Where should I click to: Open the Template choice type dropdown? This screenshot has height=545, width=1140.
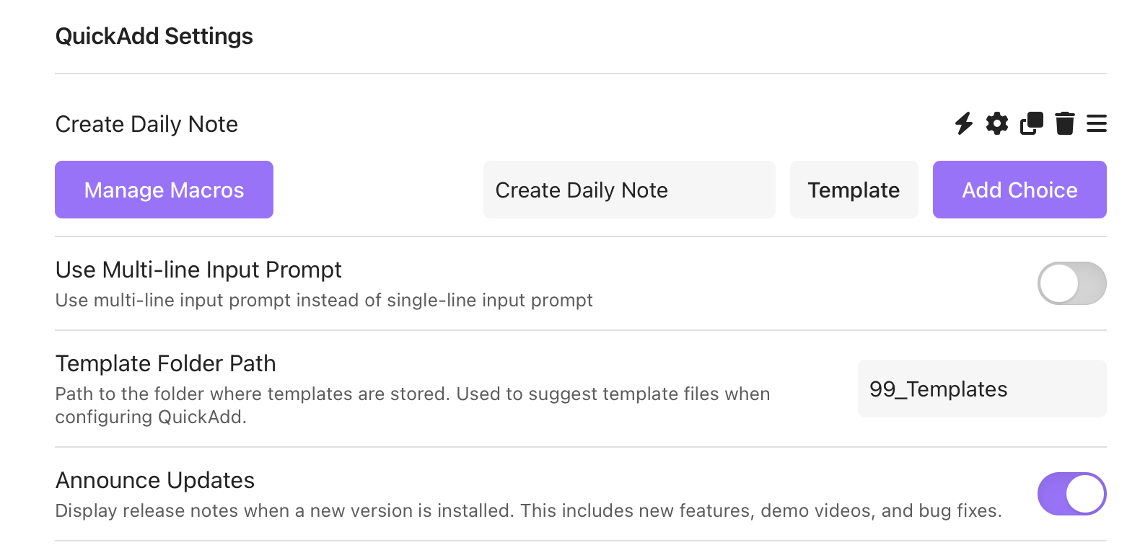854,190
